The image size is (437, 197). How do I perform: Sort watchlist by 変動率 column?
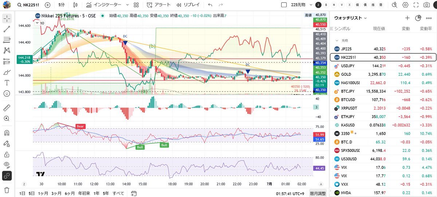426,28
